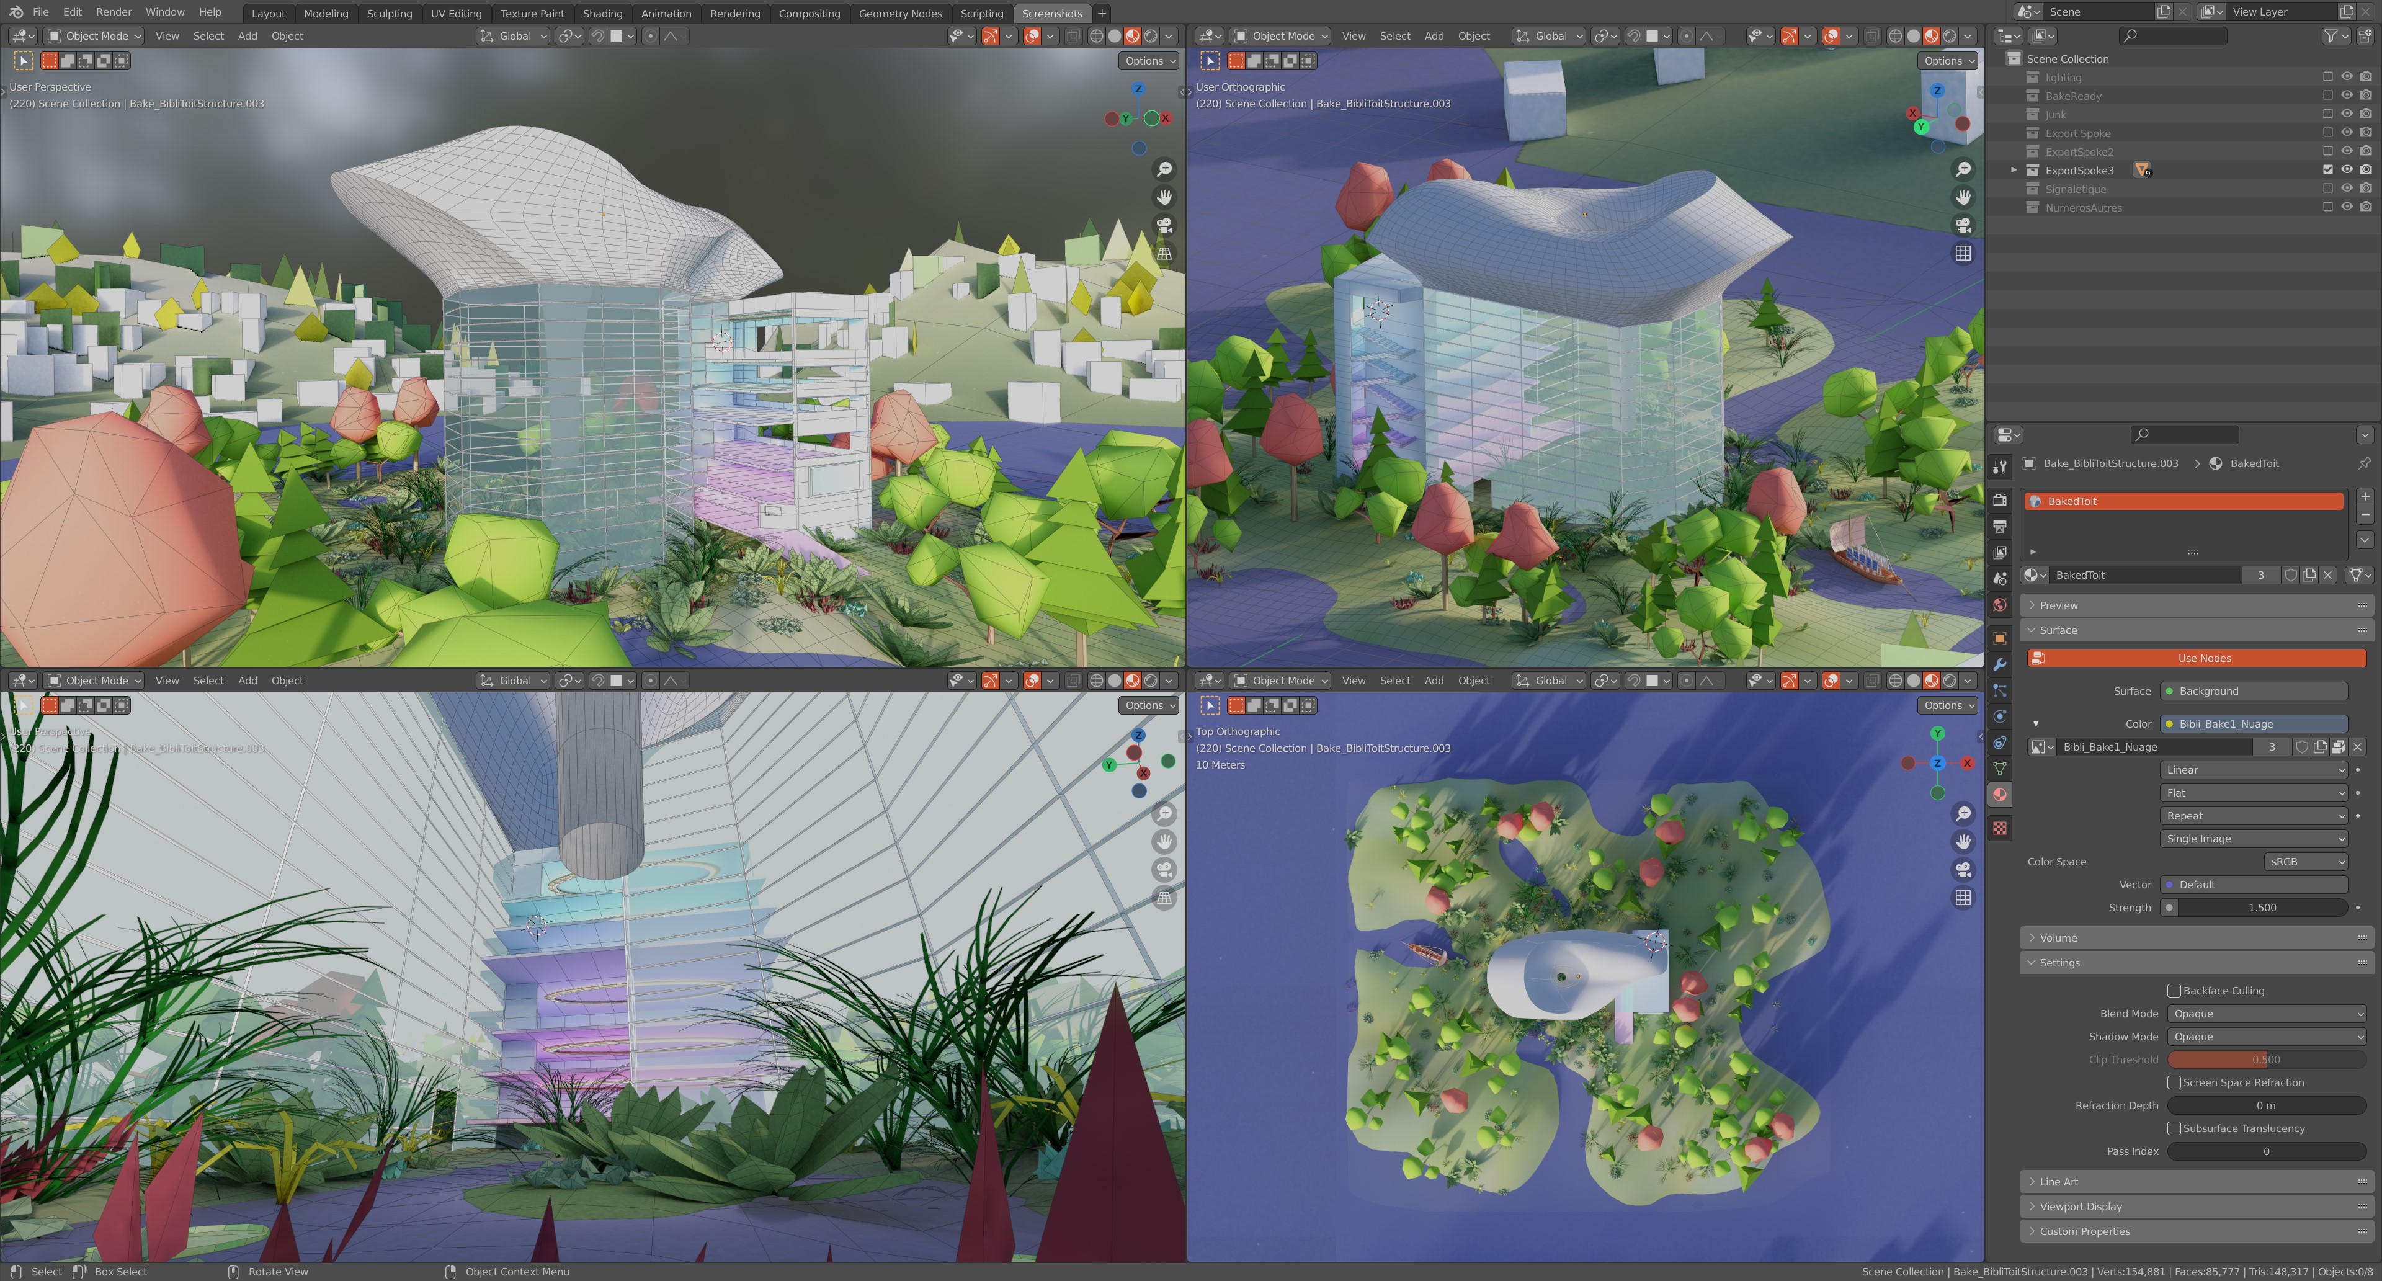The image size is (2382, 1281).
Task: Open the Render properties camera tab
Action: 1999,499
